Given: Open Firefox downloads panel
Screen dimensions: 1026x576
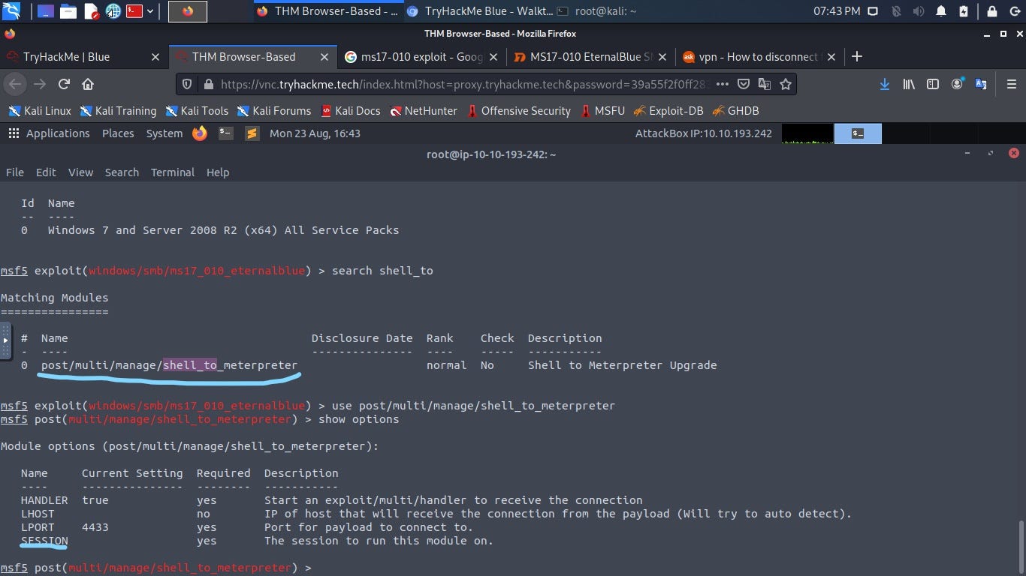Looking at the screenshot, I should [x=885, y=84].
